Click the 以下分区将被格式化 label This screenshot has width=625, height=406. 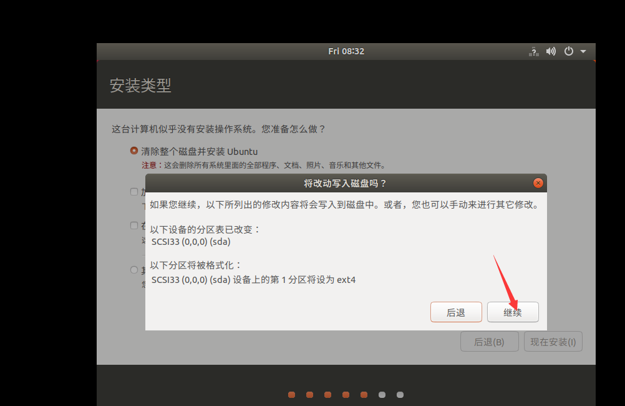(195, 265)
